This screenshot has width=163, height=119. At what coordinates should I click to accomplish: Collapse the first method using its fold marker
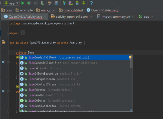8,62
